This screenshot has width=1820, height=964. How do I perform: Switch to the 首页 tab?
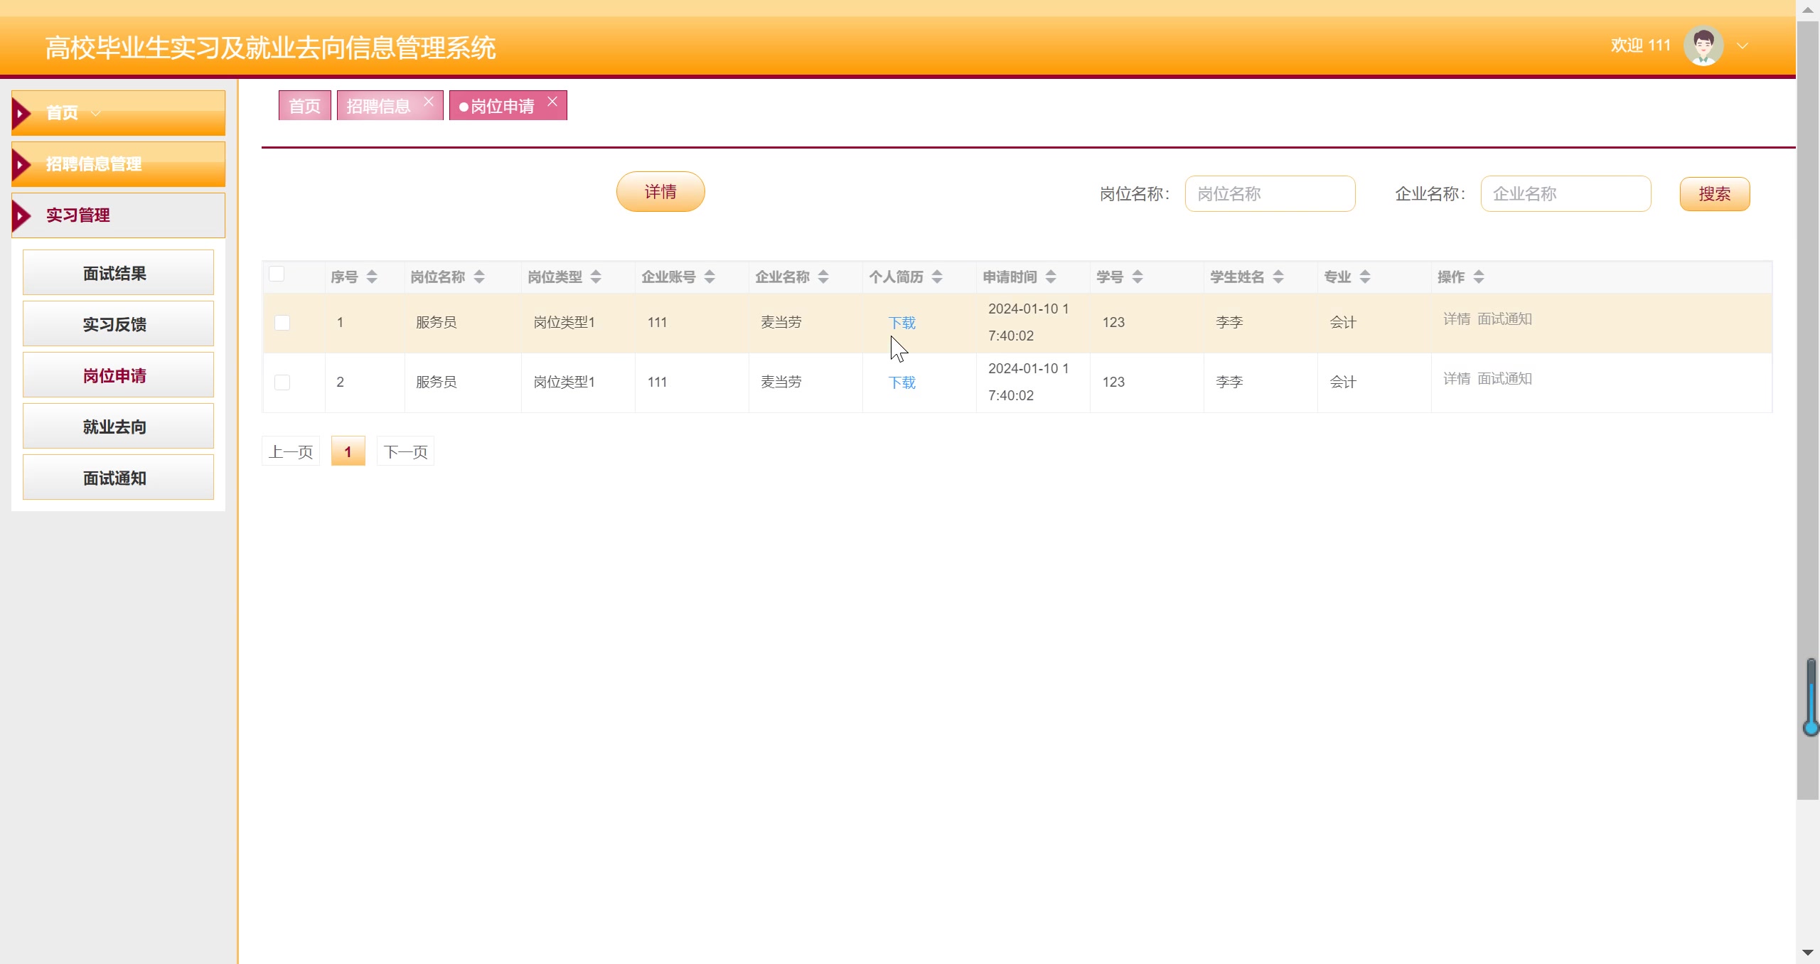[304, 106]
